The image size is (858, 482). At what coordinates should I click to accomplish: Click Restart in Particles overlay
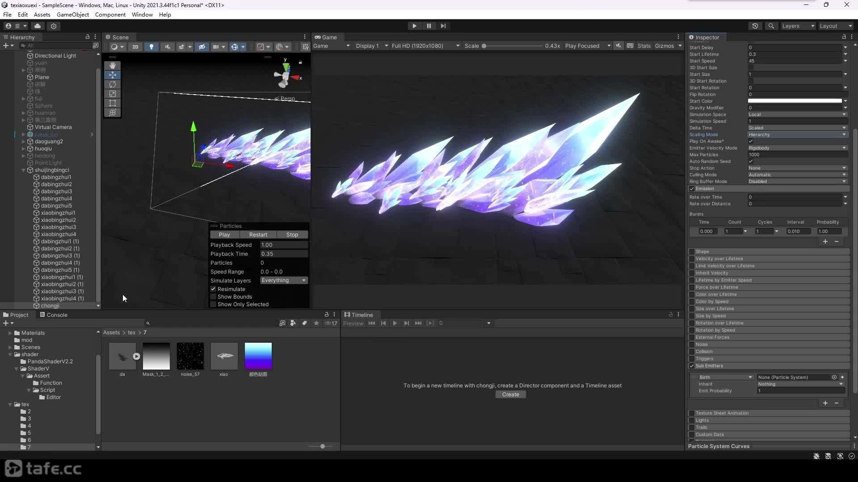[258, 235]
